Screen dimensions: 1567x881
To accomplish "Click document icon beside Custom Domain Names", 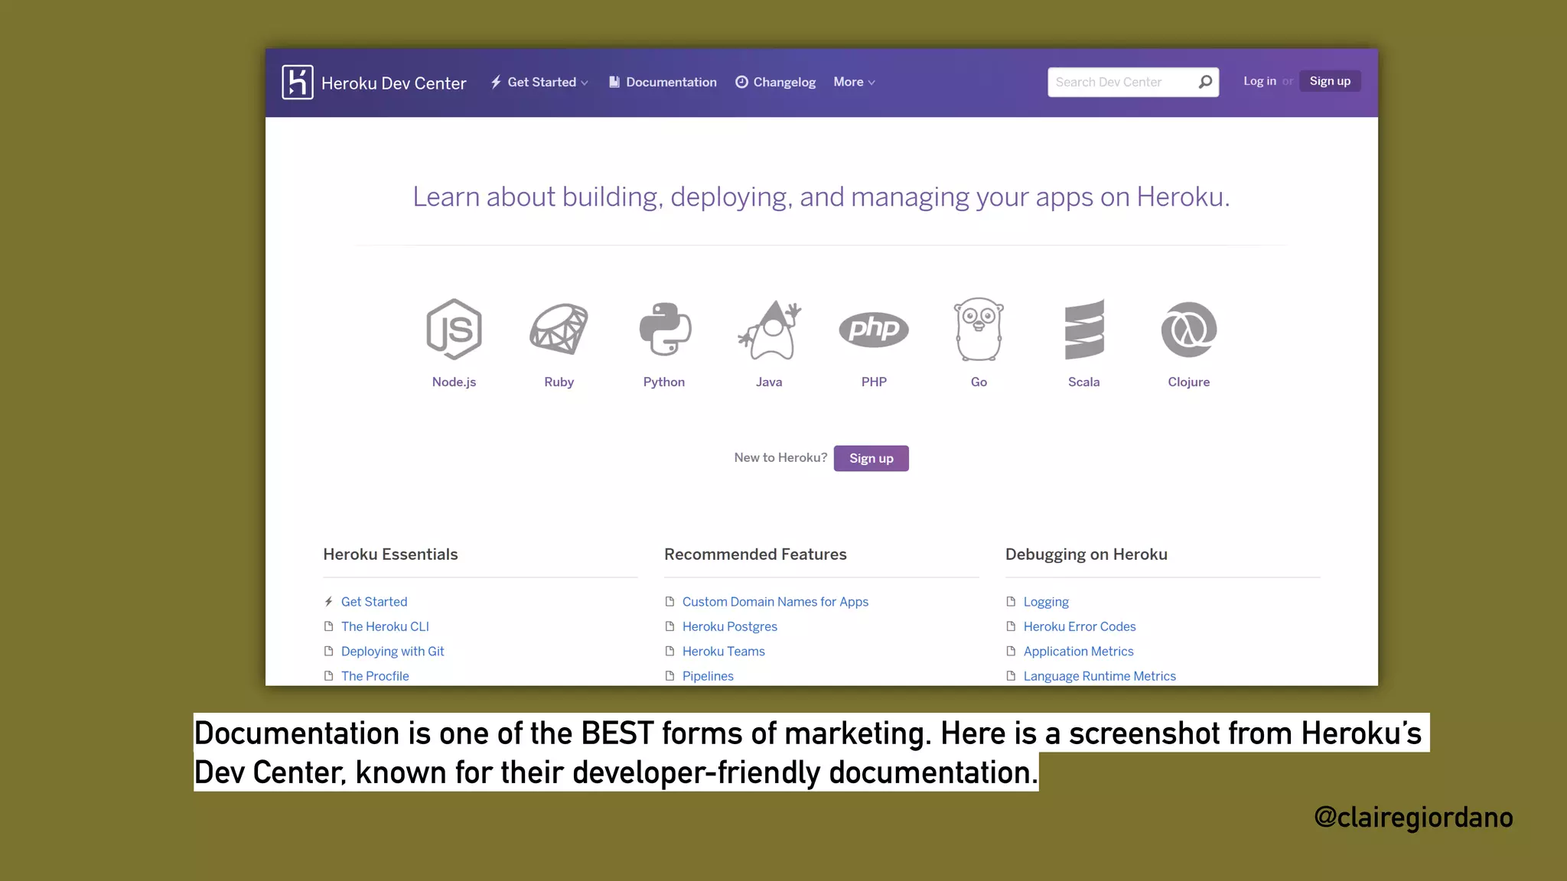I will 669,602.
